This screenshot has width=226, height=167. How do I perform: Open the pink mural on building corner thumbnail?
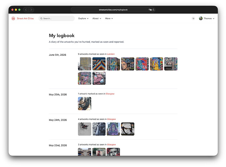point(85,78)
